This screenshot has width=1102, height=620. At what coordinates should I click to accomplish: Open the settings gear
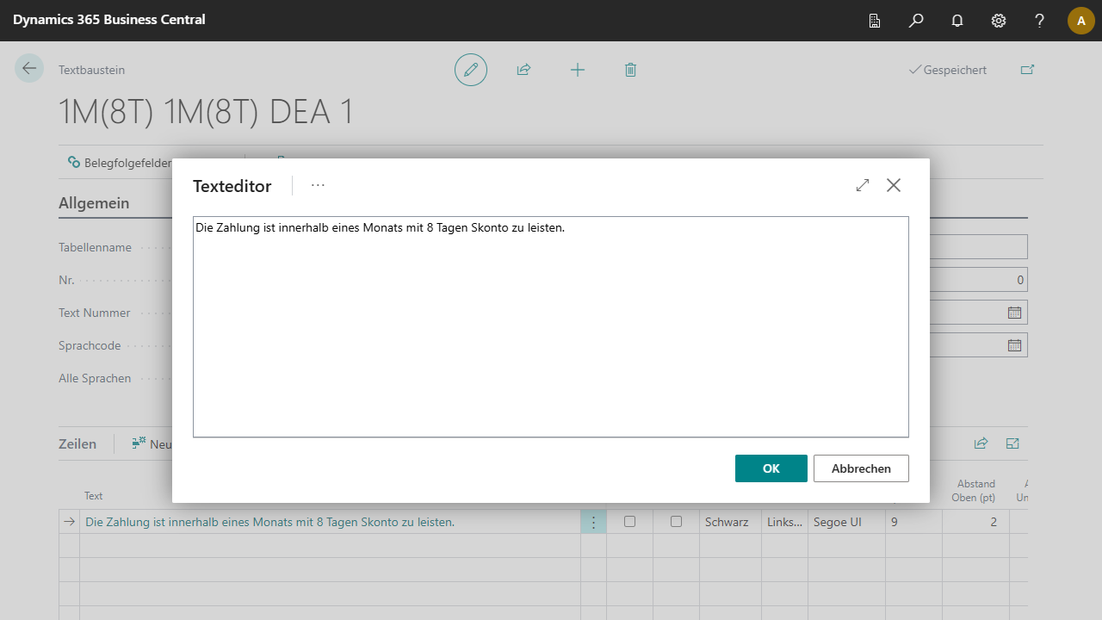coord(999,21)
